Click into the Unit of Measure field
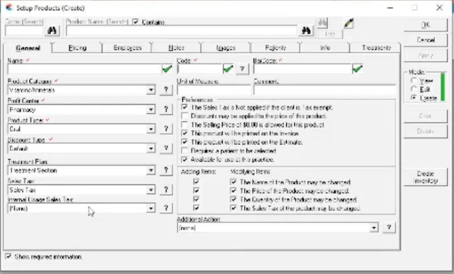 (214, 90)
